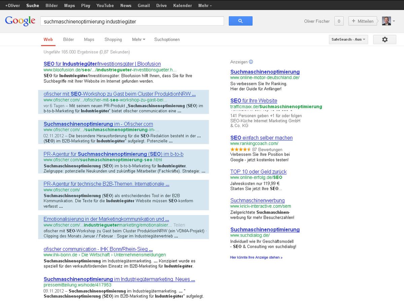Open Suchoptionen search tools
This screenshot has height=304, width=404.
click(167, 39)
